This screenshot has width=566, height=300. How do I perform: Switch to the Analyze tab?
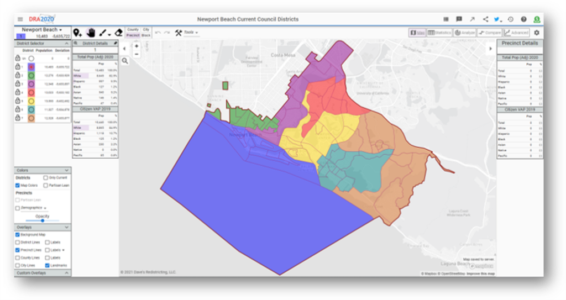pos(464,33)
